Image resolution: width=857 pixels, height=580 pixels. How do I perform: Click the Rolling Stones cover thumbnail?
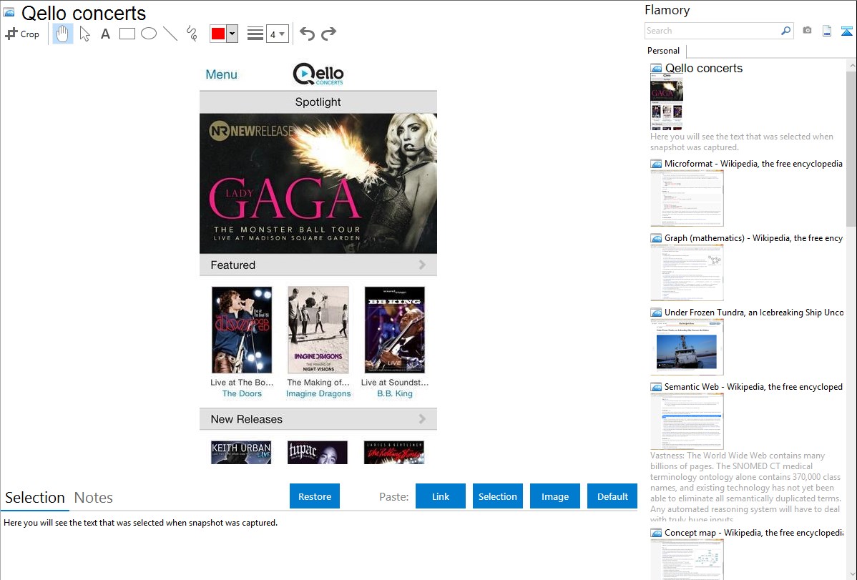[x=394, y=453]
